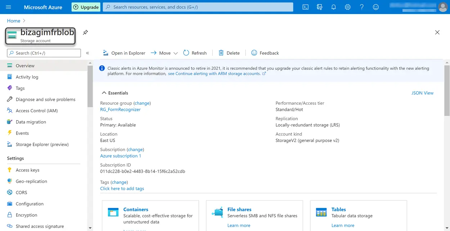
Task: Click the Feedback smiley in the command bar
Action: click(x=254, y=53)
